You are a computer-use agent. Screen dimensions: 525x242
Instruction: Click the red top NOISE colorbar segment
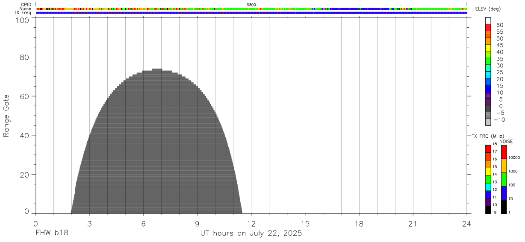click(x=504, y=152)
